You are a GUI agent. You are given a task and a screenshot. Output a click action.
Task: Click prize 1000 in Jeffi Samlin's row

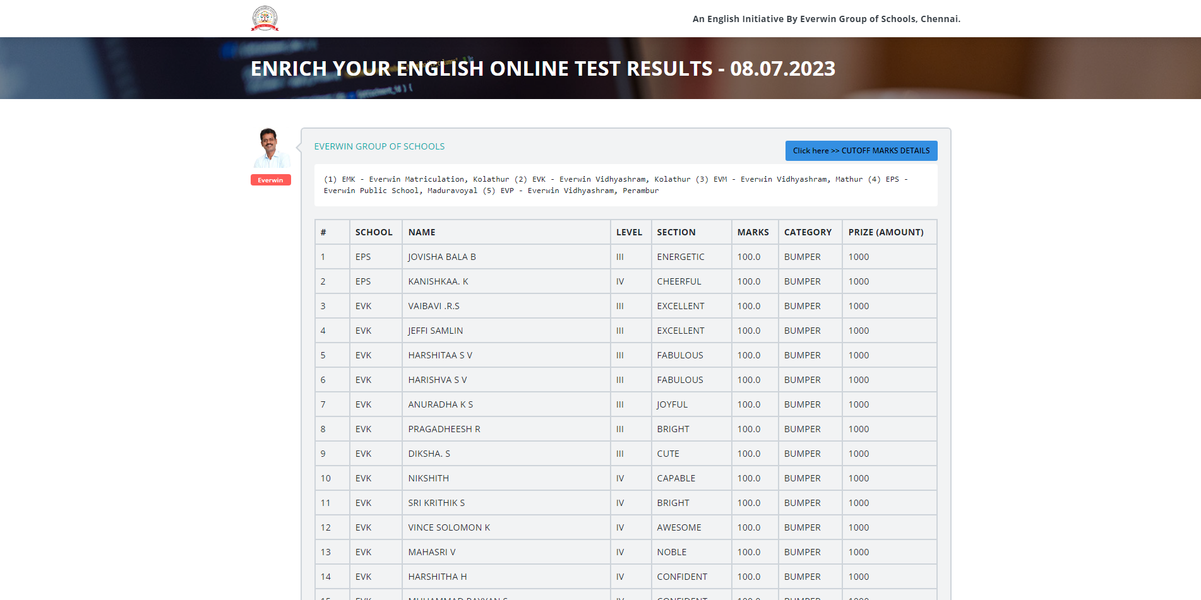tap(859, 331)
